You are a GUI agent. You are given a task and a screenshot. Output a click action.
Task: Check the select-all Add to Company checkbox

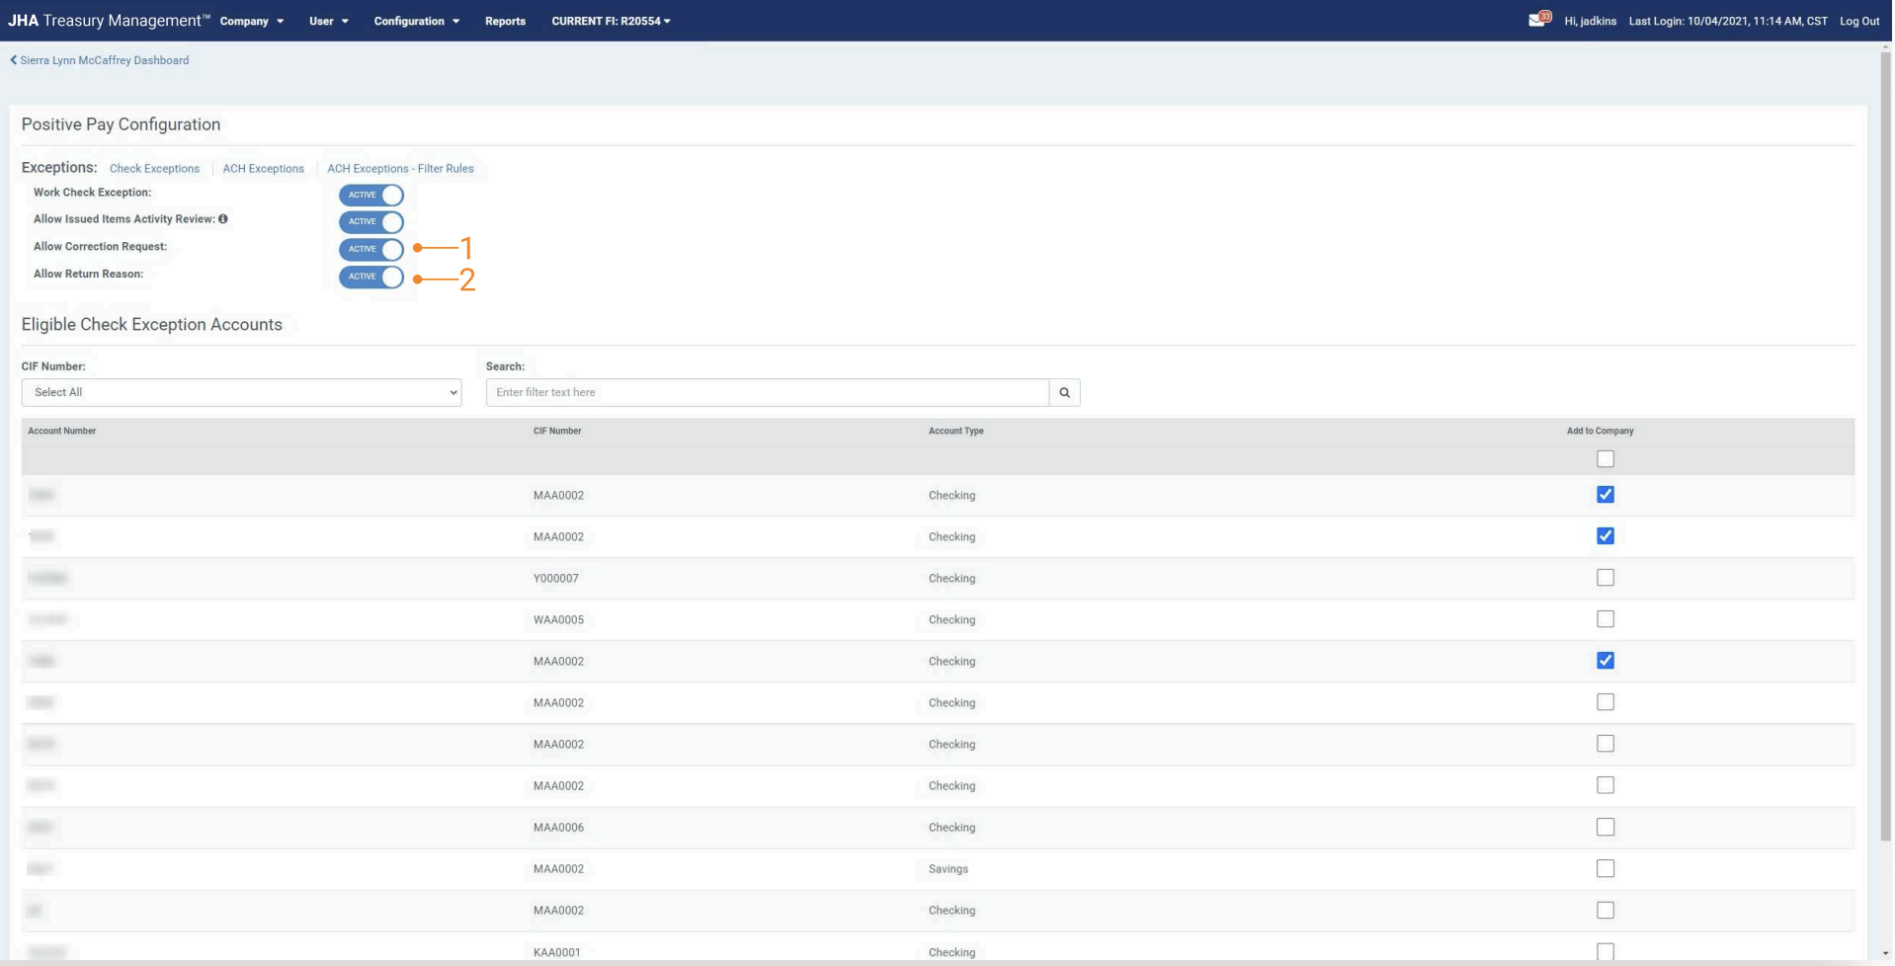point(1605,459)
